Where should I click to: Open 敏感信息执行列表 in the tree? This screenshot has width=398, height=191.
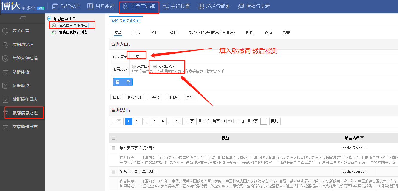tap(73, 32)
